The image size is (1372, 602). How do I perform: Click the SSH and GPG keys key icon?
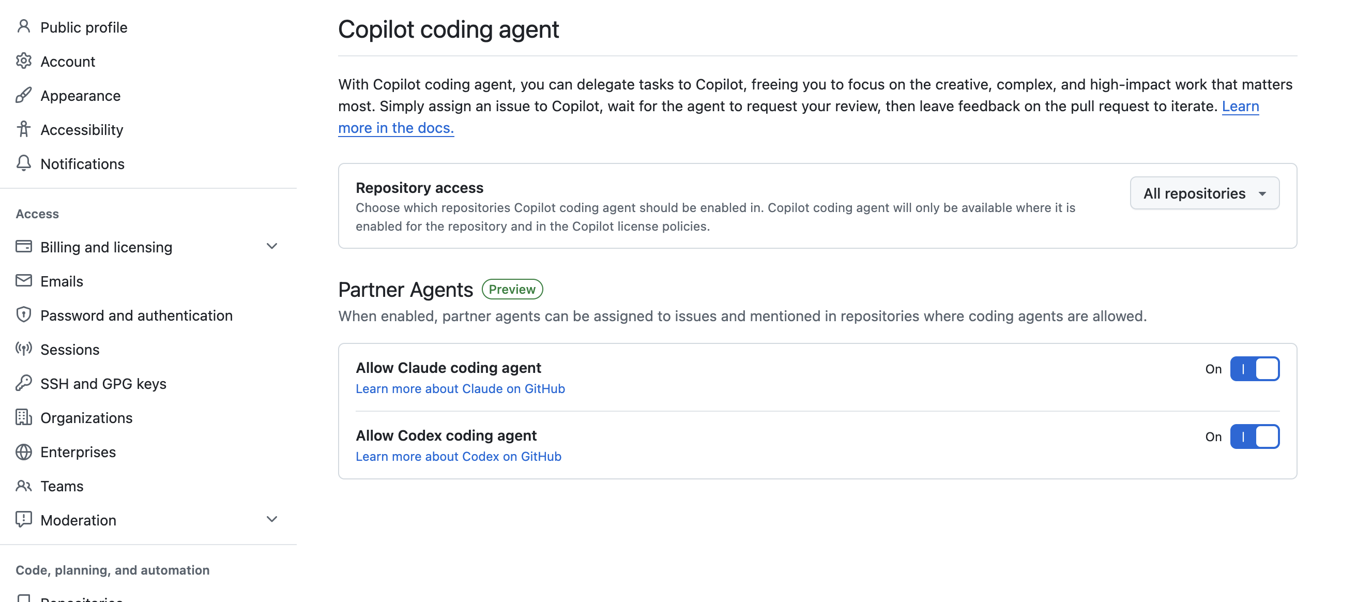[x=23, y=383]
